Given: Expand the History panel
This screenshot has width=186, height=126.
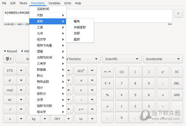Looking at the screenshot, I should pos(25,51).
